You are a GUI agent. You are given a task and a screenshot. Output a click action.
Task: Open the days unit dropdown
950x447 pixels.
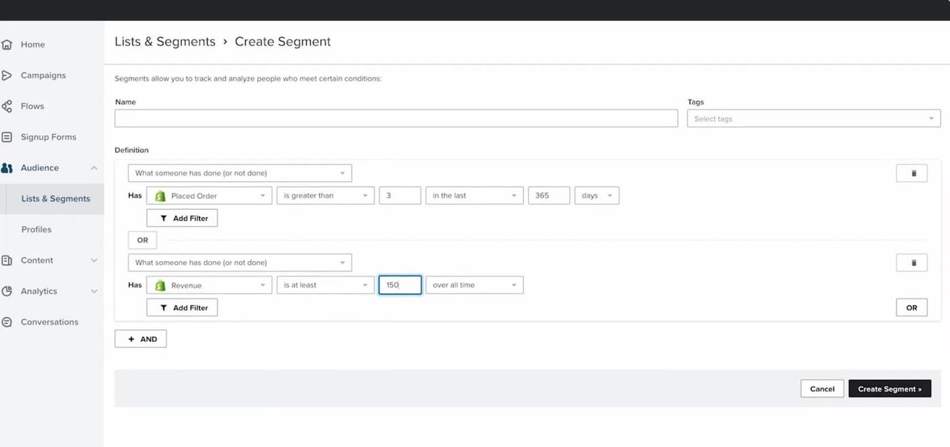tap(596, 195)
